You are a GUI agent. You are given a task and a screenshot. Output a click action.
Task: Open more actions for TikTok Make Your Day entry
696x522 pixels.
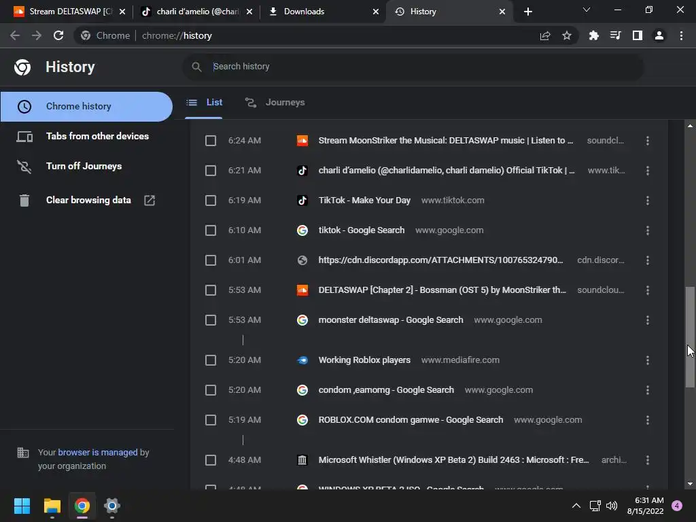(x=648, y=201)
